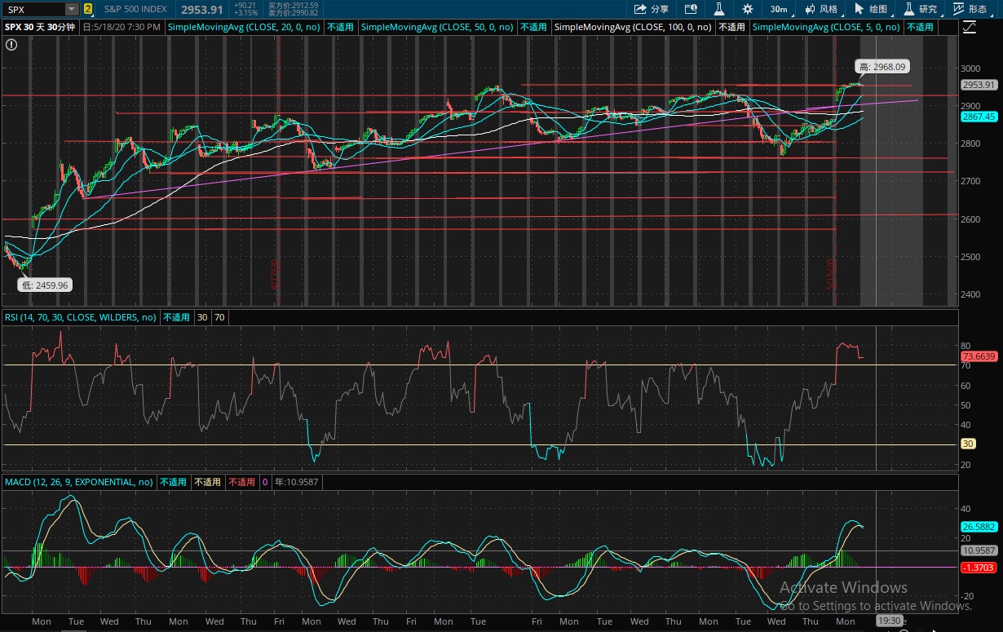Open chart settings gear icon
This screenshot has height=632, width=1003.
click(x=747, y=9)
